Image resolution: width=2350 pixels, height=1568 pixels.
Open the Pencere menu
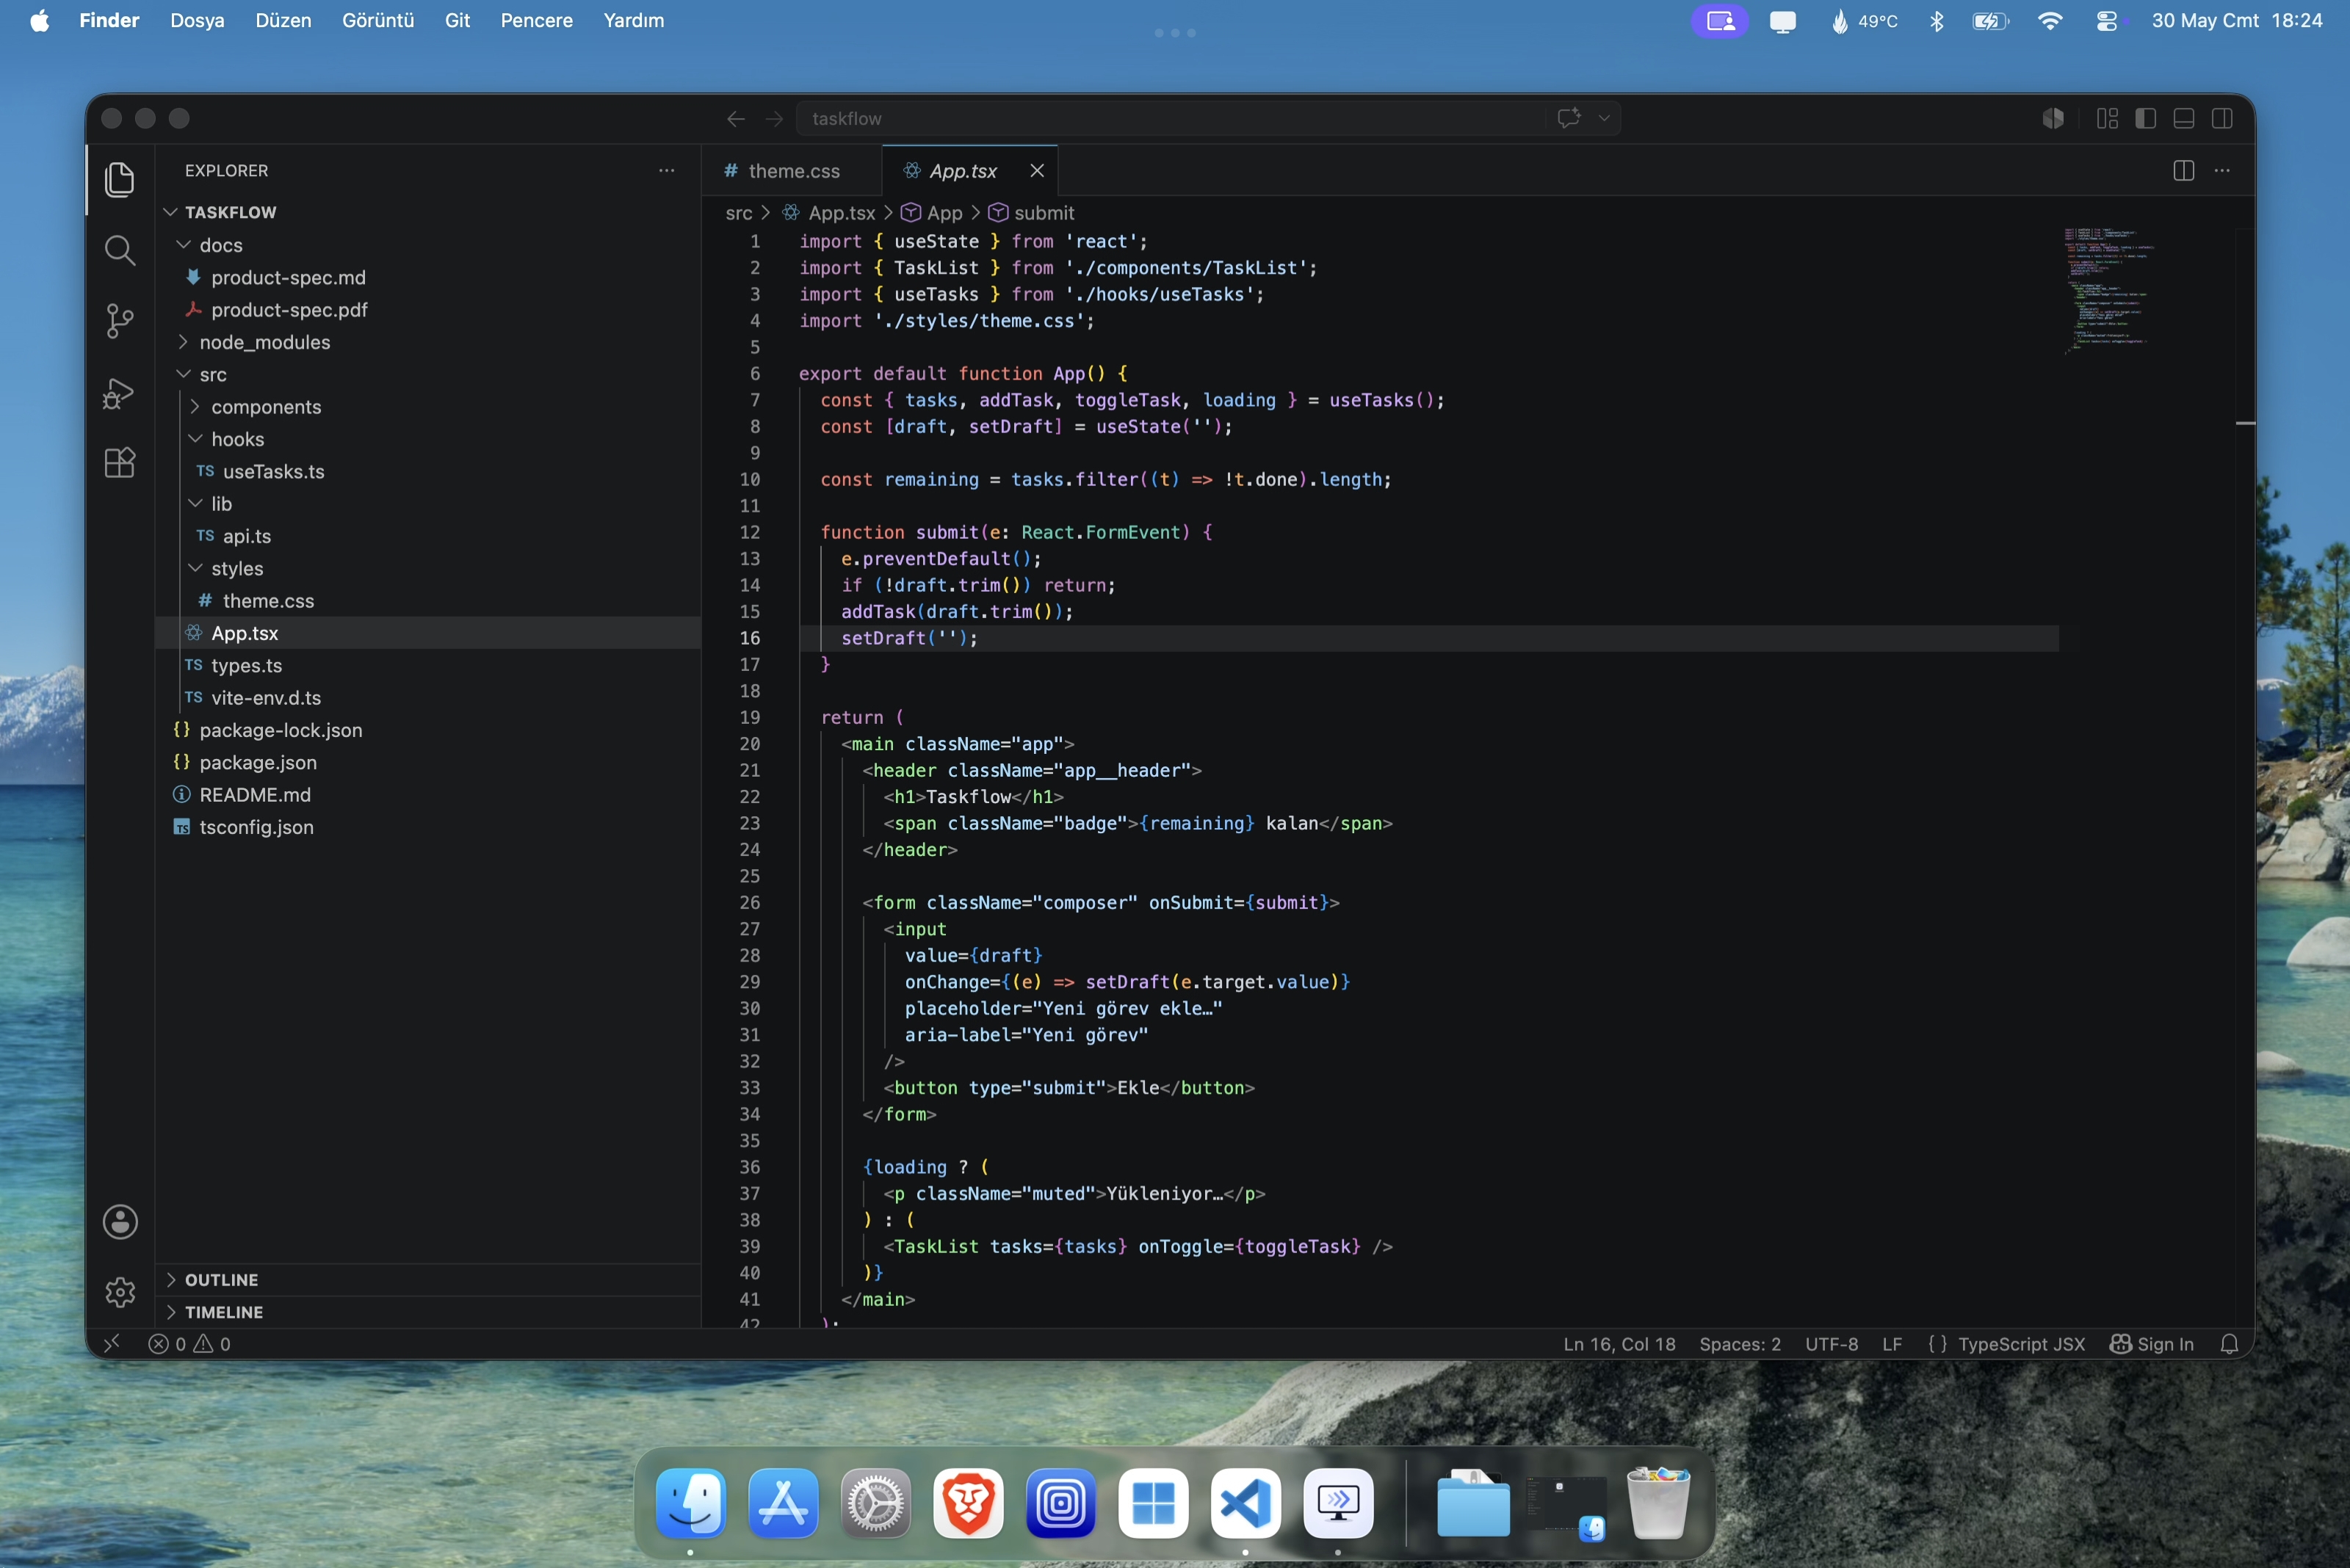536,21
